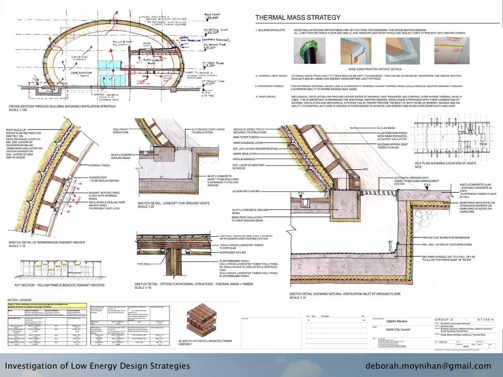Click 'SKETCH DETAIL - OPTION FOR INTERNAL STRUCTURE' caption
This screenshot has width=503, height=377.
(x=194, y=284)
